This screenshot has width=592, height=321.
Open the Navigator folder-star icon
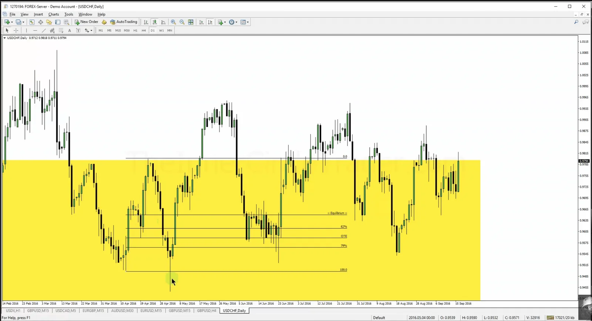point(49,22)
